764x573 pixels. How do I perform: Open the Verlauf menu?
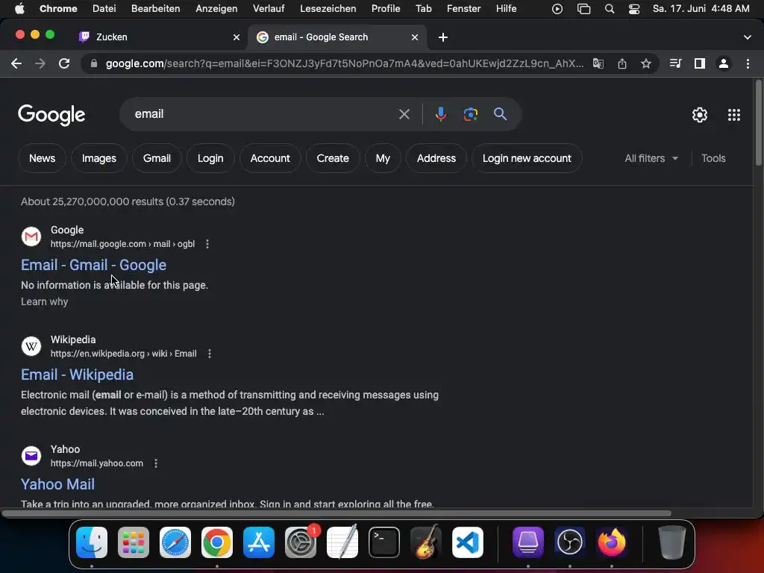click(x=269, y=9)
